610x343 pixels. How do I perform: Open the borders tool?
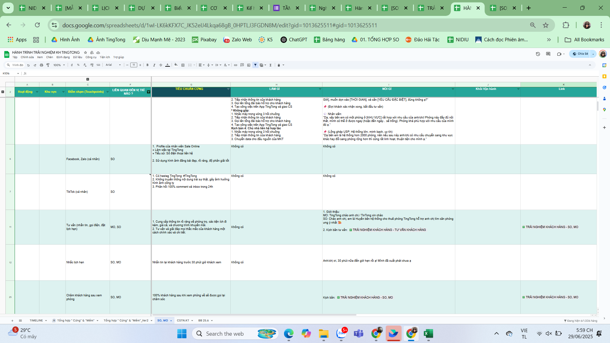pos(183,65)
